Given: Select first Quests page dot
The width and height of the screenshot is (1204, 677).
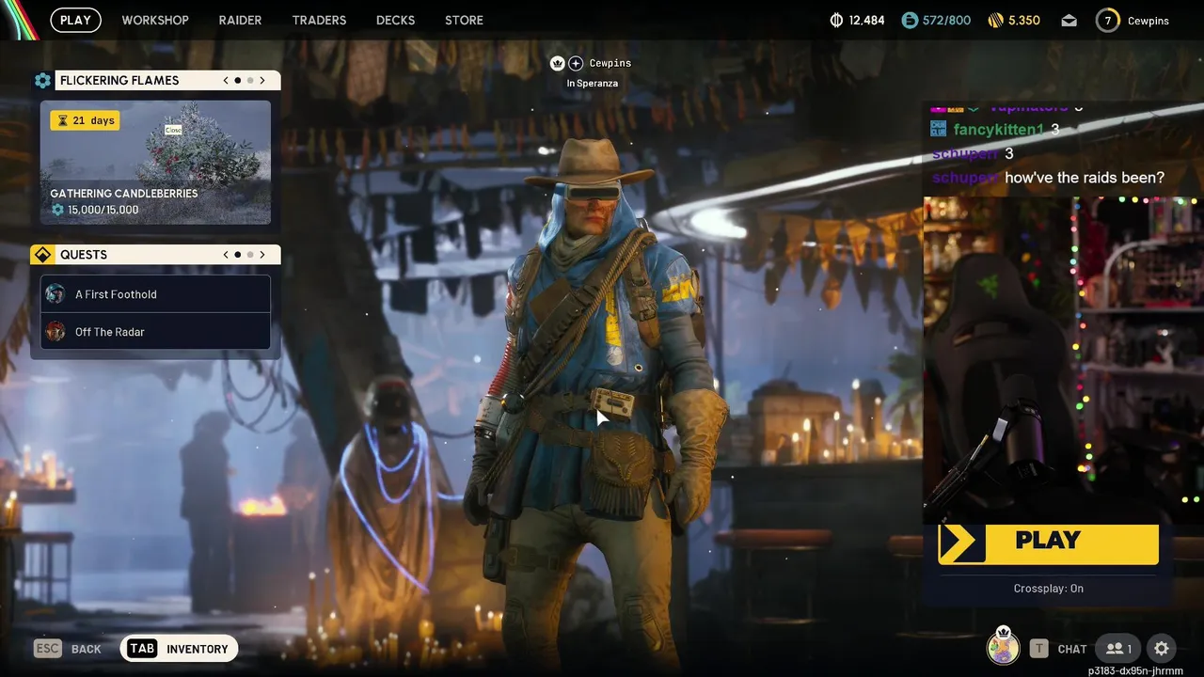Looking at the screenshot, I should 238,255.
